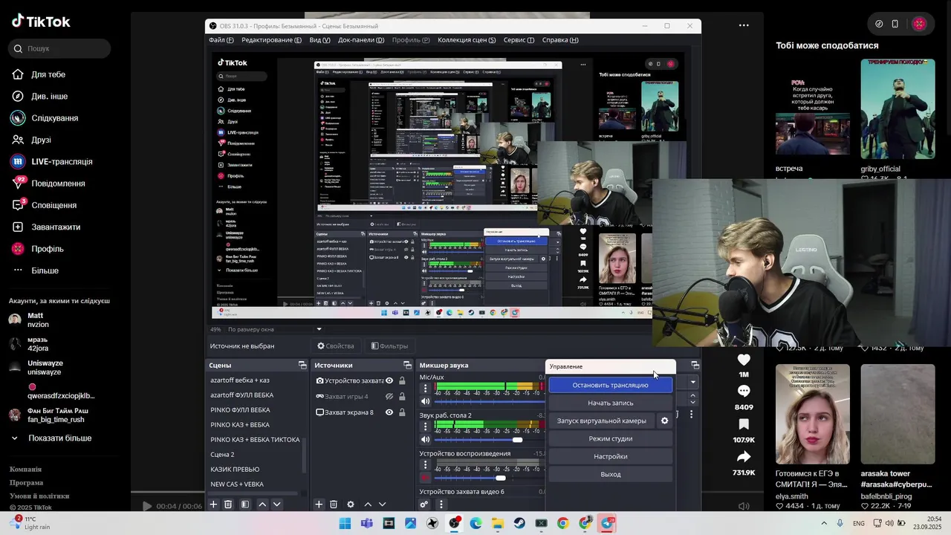Open virtual camera settings gear
Image resolution: width=951 pixels, height=535 pixels.
[665, 421]
